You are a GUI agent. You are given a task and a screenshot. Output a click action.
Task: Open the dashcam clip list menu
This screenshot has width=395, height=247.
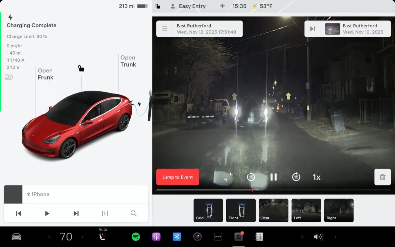165,29
